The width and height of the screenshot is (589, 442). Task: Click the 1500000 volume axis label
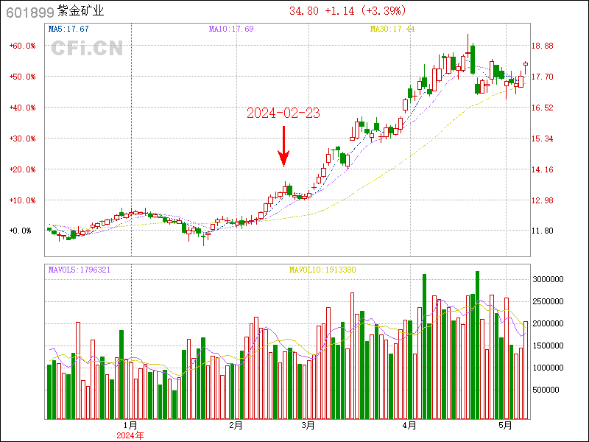click(x=548, y=345)
